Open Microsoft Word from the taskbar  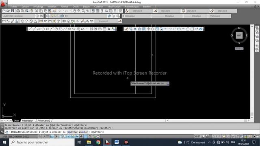pos(117,142)
